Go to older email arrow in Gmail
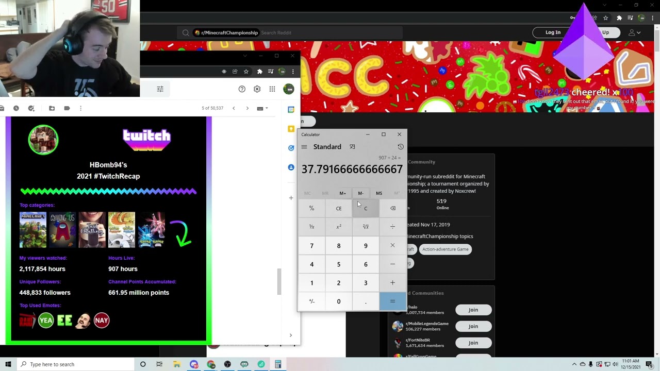The width and height of the screenshot is (660, 371). click(247, 108)
